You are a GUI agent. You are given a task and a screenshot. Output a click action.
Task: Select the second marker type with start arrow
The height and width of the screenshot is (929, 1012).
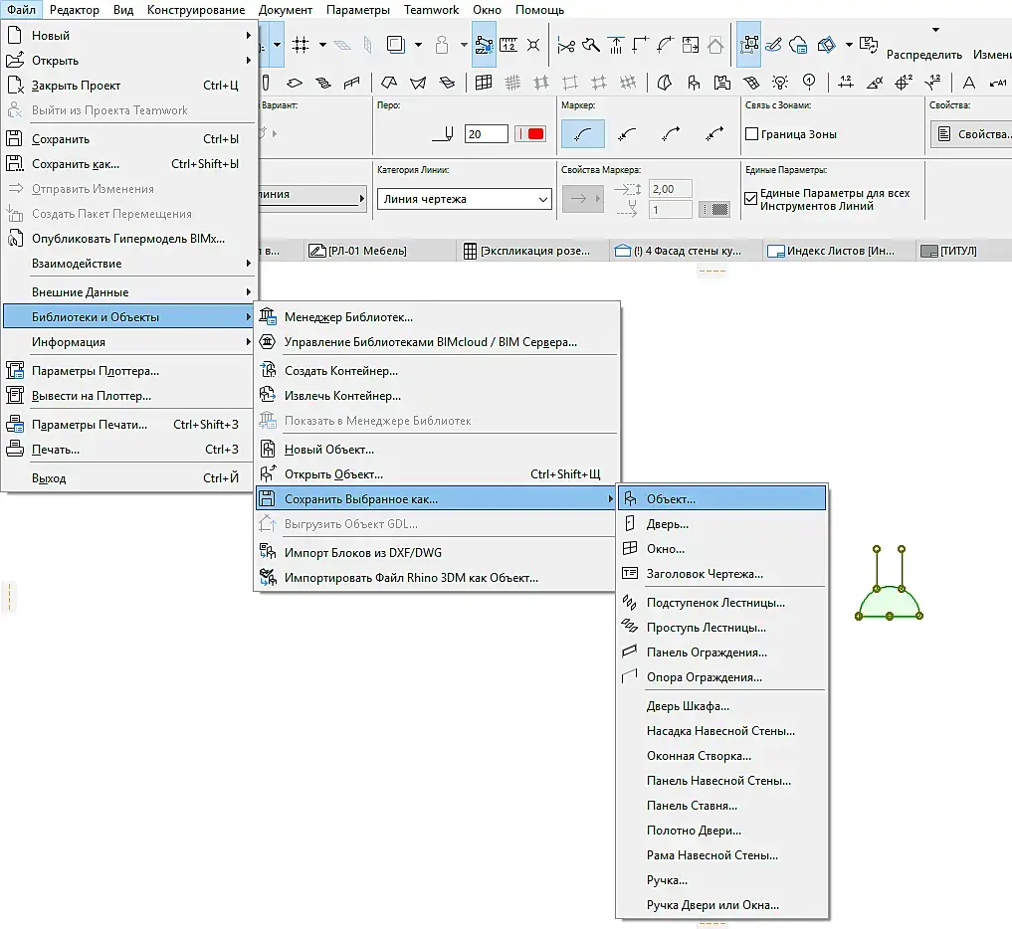(627, 134)
